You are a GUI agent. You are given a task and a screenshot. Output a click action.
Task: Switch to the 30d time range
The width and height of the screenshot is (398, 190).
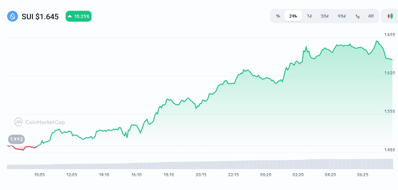pyautogui.click(x=324, y=16)
